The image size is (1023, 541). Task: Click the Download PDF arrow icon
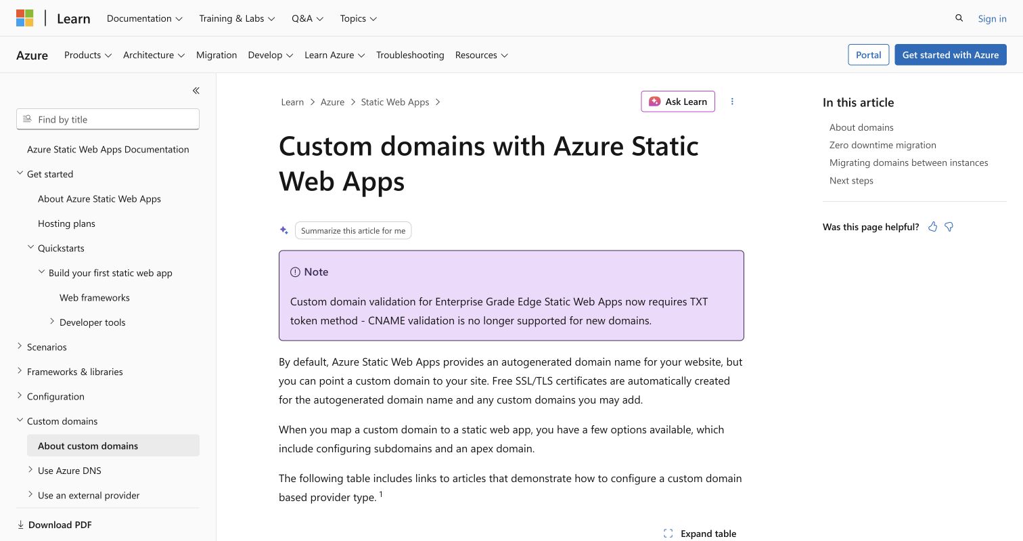20,525
